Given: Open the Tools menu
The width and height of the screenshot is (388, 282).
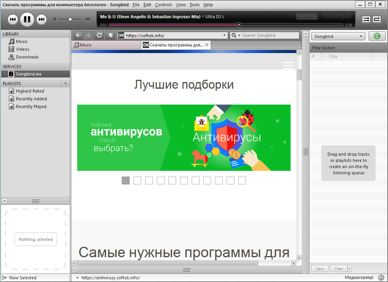Looking at the screenshot, I should tap(194, 5).
